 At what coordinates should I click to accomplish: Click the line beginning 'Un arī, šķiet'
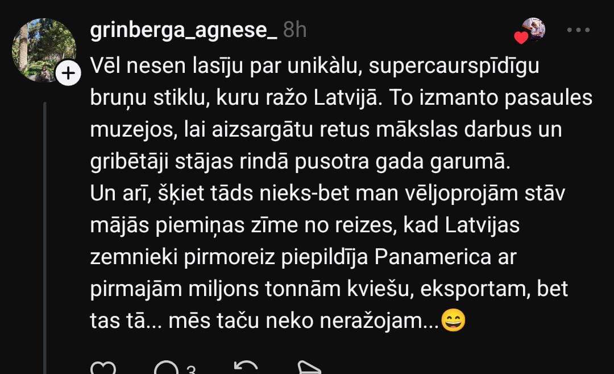click(x=328, y=194)
